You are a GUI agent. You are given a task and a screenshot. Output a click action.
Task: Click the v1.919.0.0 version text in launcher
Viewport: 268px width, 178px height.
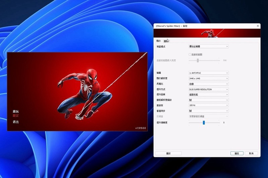coord(140,128)
